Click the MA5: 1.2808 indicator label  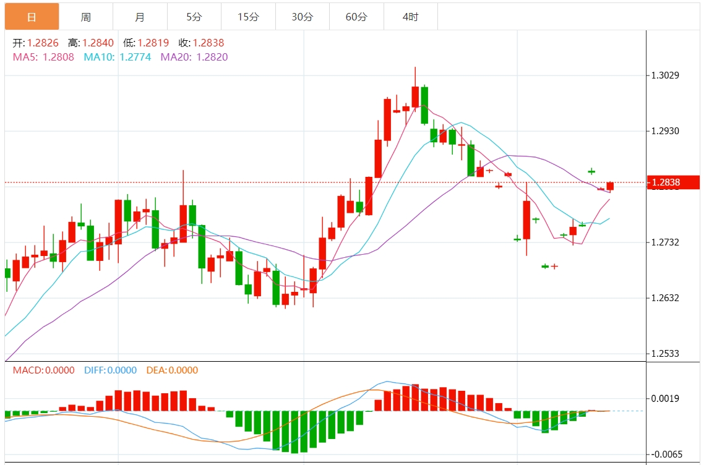[x=43, y=57]
